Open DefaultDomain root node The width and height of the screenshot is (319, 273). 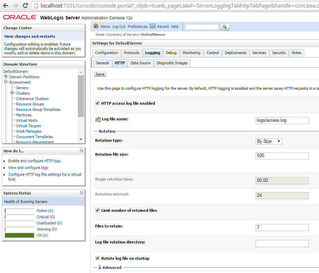[x=15, y=71]
